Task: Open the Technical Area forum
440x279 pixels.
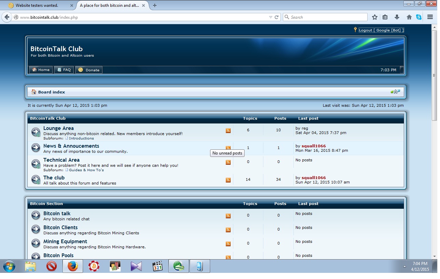Action: click(x=61, y=160)
